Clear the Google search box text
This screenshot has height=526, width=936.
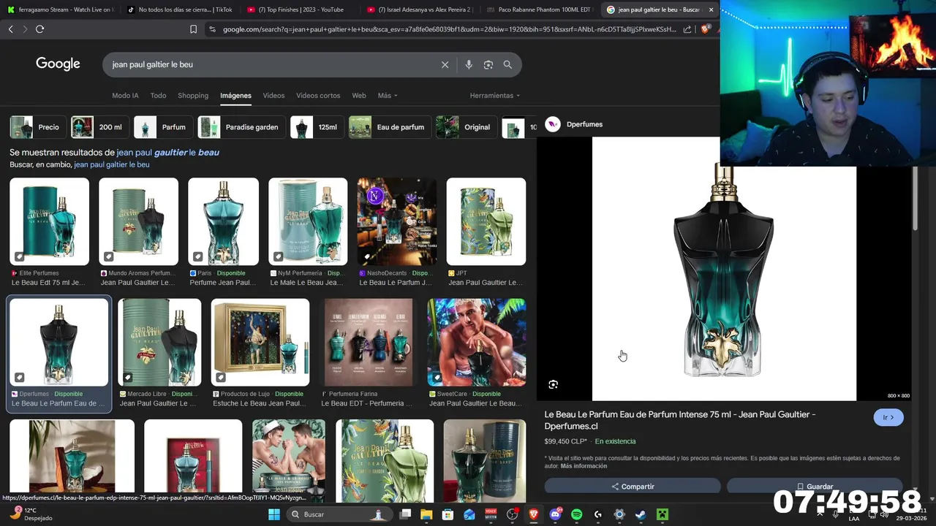[445, 64]
